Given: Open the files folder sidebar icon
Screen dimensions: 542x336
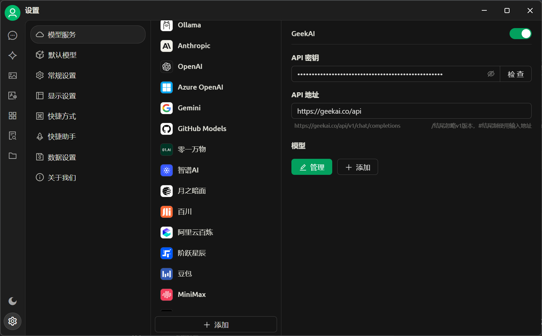Looking at the screenshot, I should coord(12,156).
